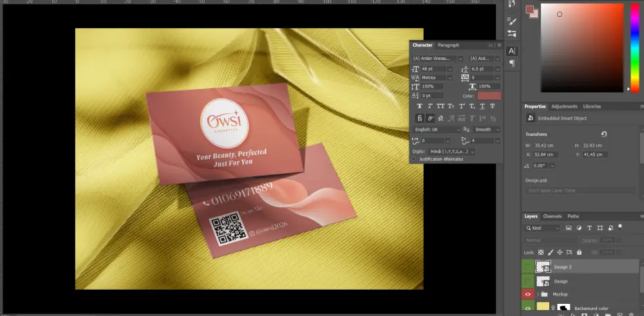Open the Don't Apply Layer Comp dropdown

tap(580, 191)
